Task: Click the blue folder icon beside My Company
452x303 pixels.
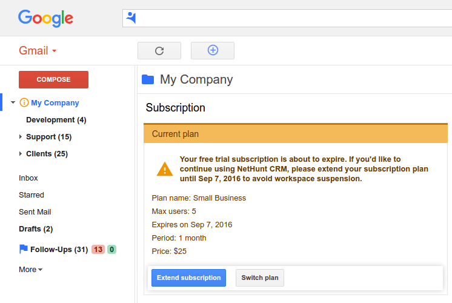Action: [148, 79]
